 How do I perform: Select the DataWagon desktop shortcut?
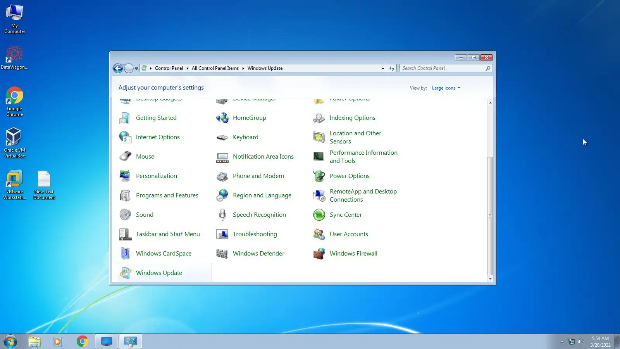(x=15, y=57)
